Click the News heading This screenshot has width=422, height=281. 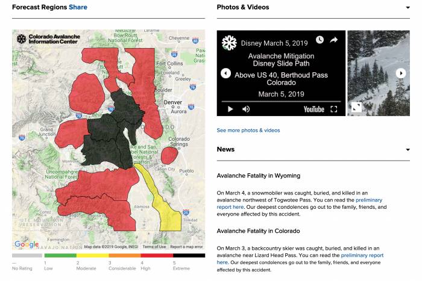coord(225,149)
